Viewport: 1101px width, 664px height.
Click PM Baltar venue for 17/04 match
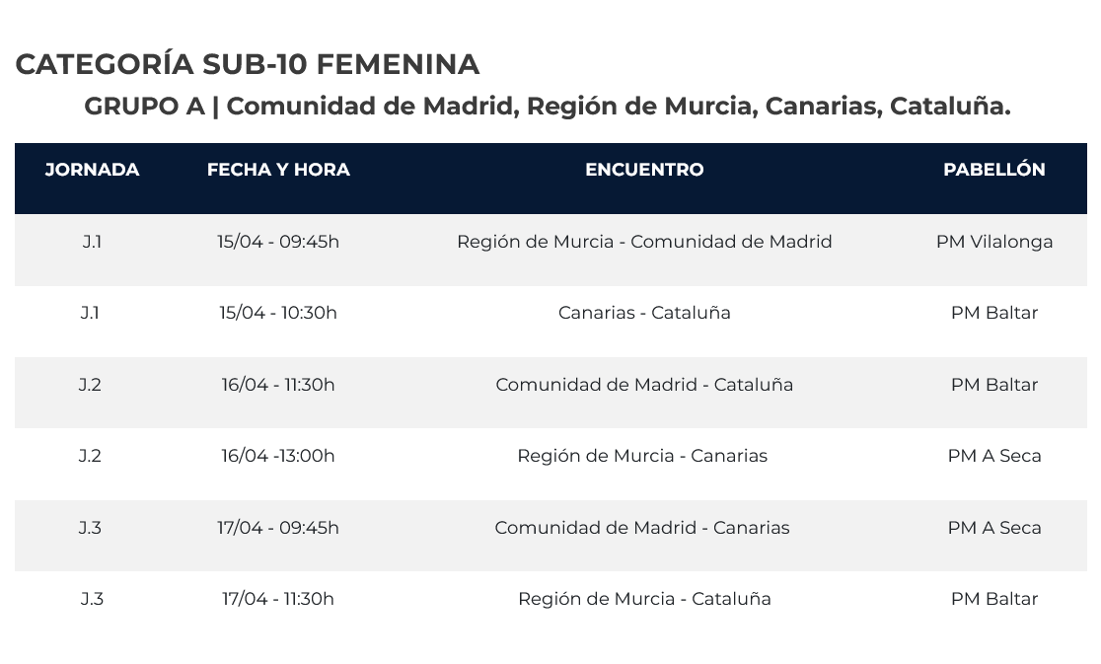tap(994, 599)
